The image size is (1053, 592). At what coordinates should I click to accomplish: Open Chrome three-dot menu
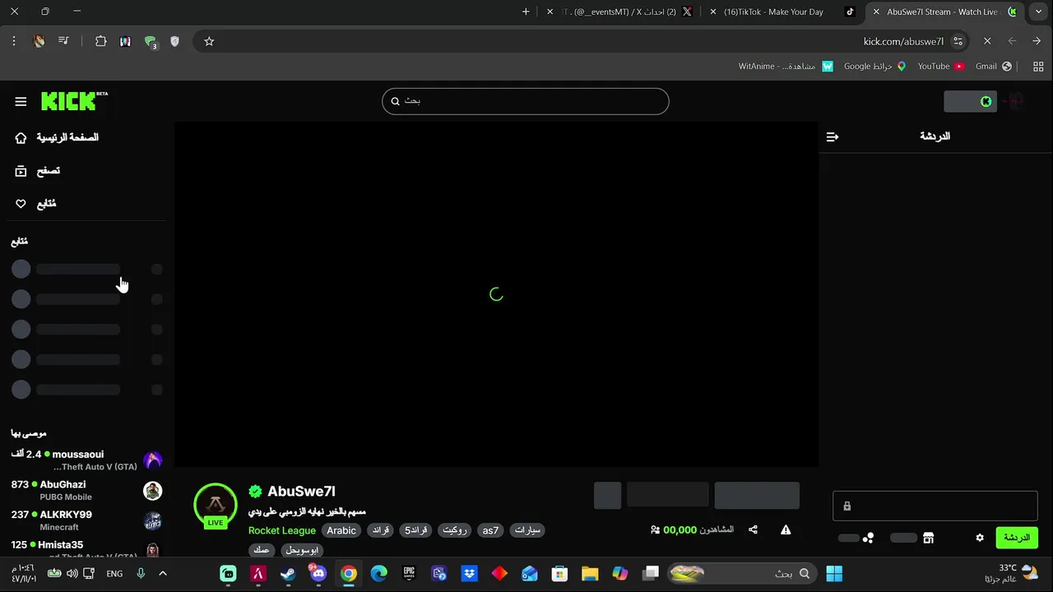(x=14, y=41)
